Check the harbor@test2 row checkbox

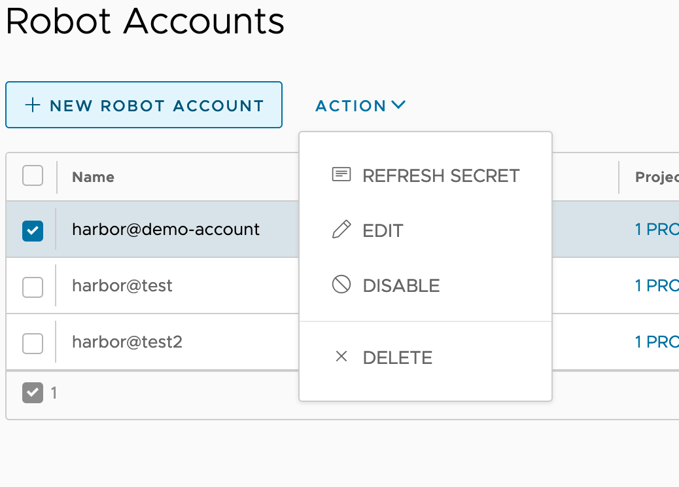click(x=32, y=342)
